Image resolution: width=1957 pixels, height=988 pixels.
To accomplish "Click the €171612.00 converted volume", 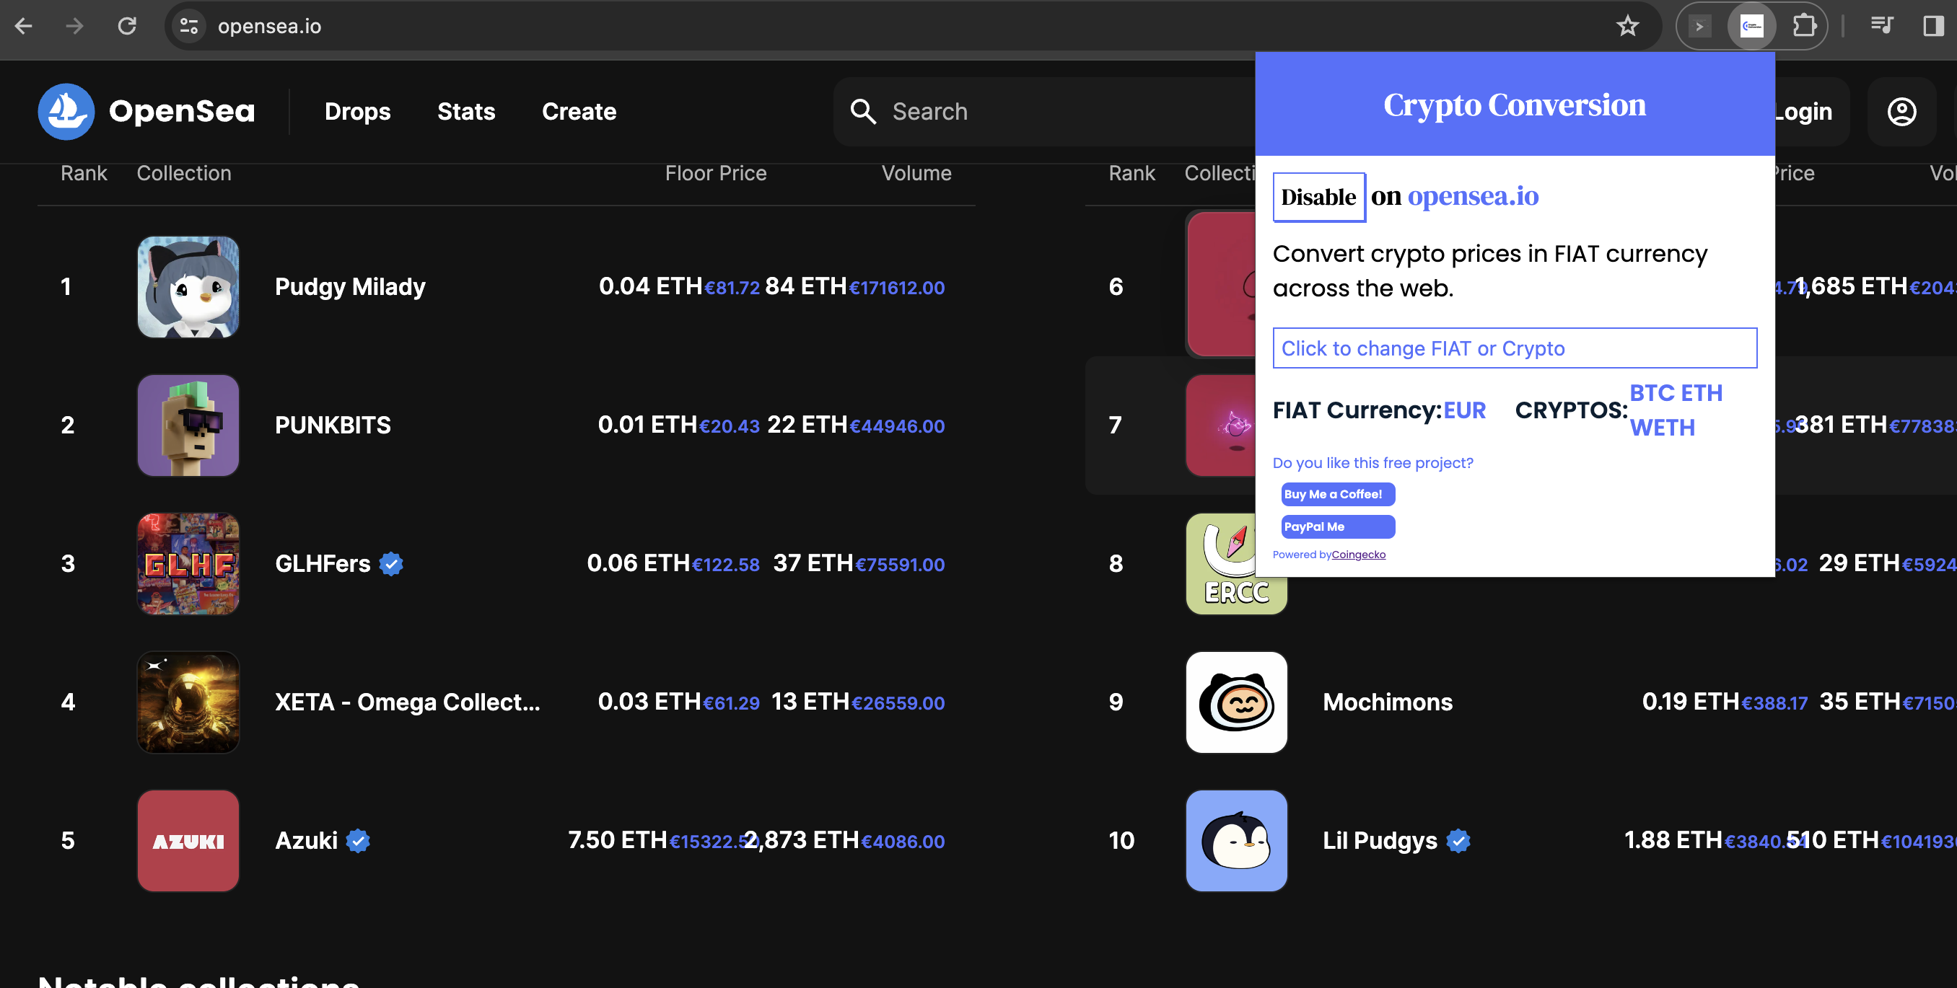I will coord(896,288).
